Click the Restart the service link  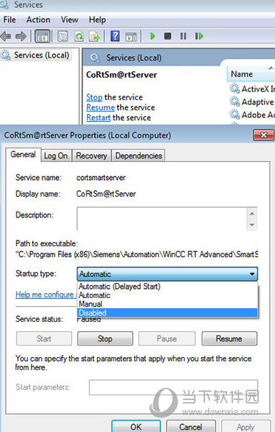[98, 117]
